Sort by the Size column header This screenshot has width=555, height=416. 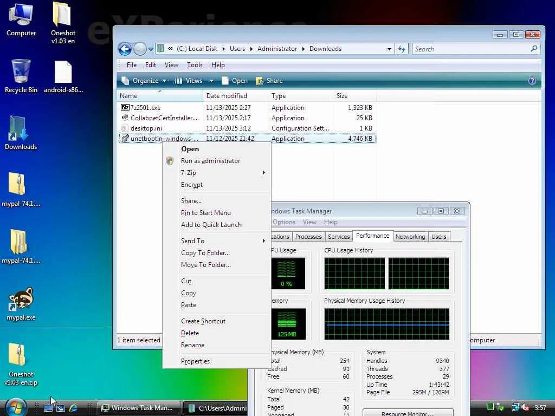354,96
